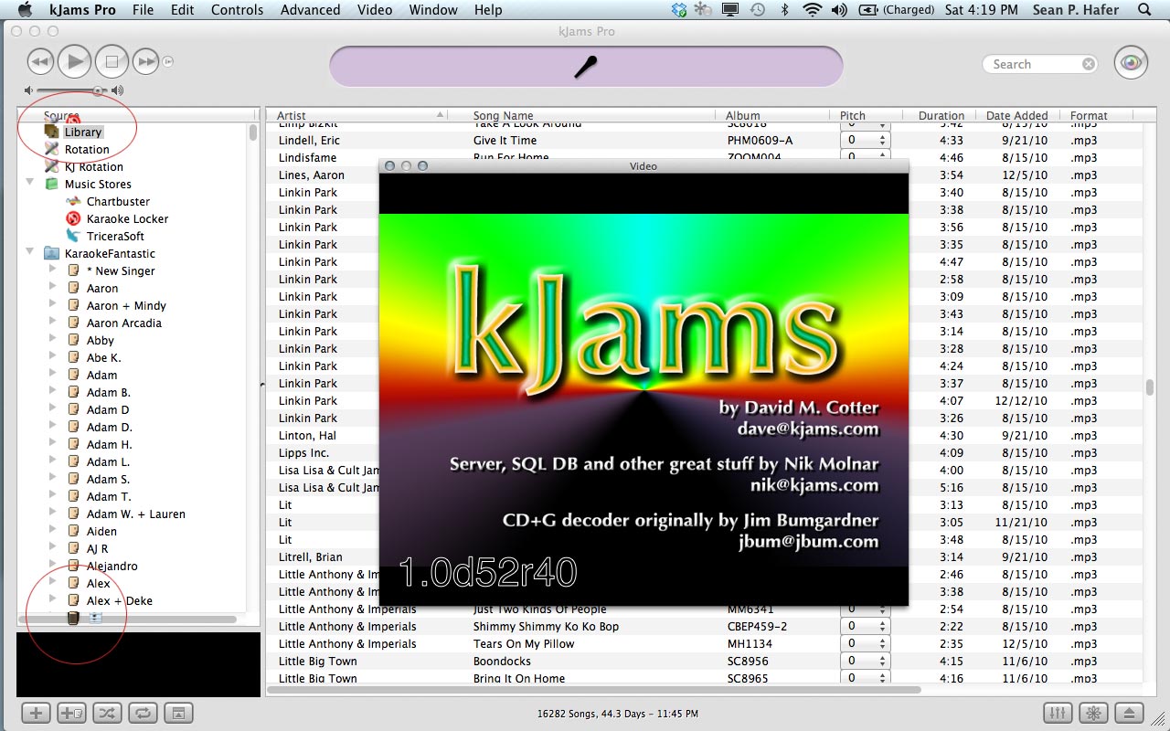The height and width of the screenshot is (731, 1170).
Task: Open the video visualizer eye icon
Action: pos(1131,63)
